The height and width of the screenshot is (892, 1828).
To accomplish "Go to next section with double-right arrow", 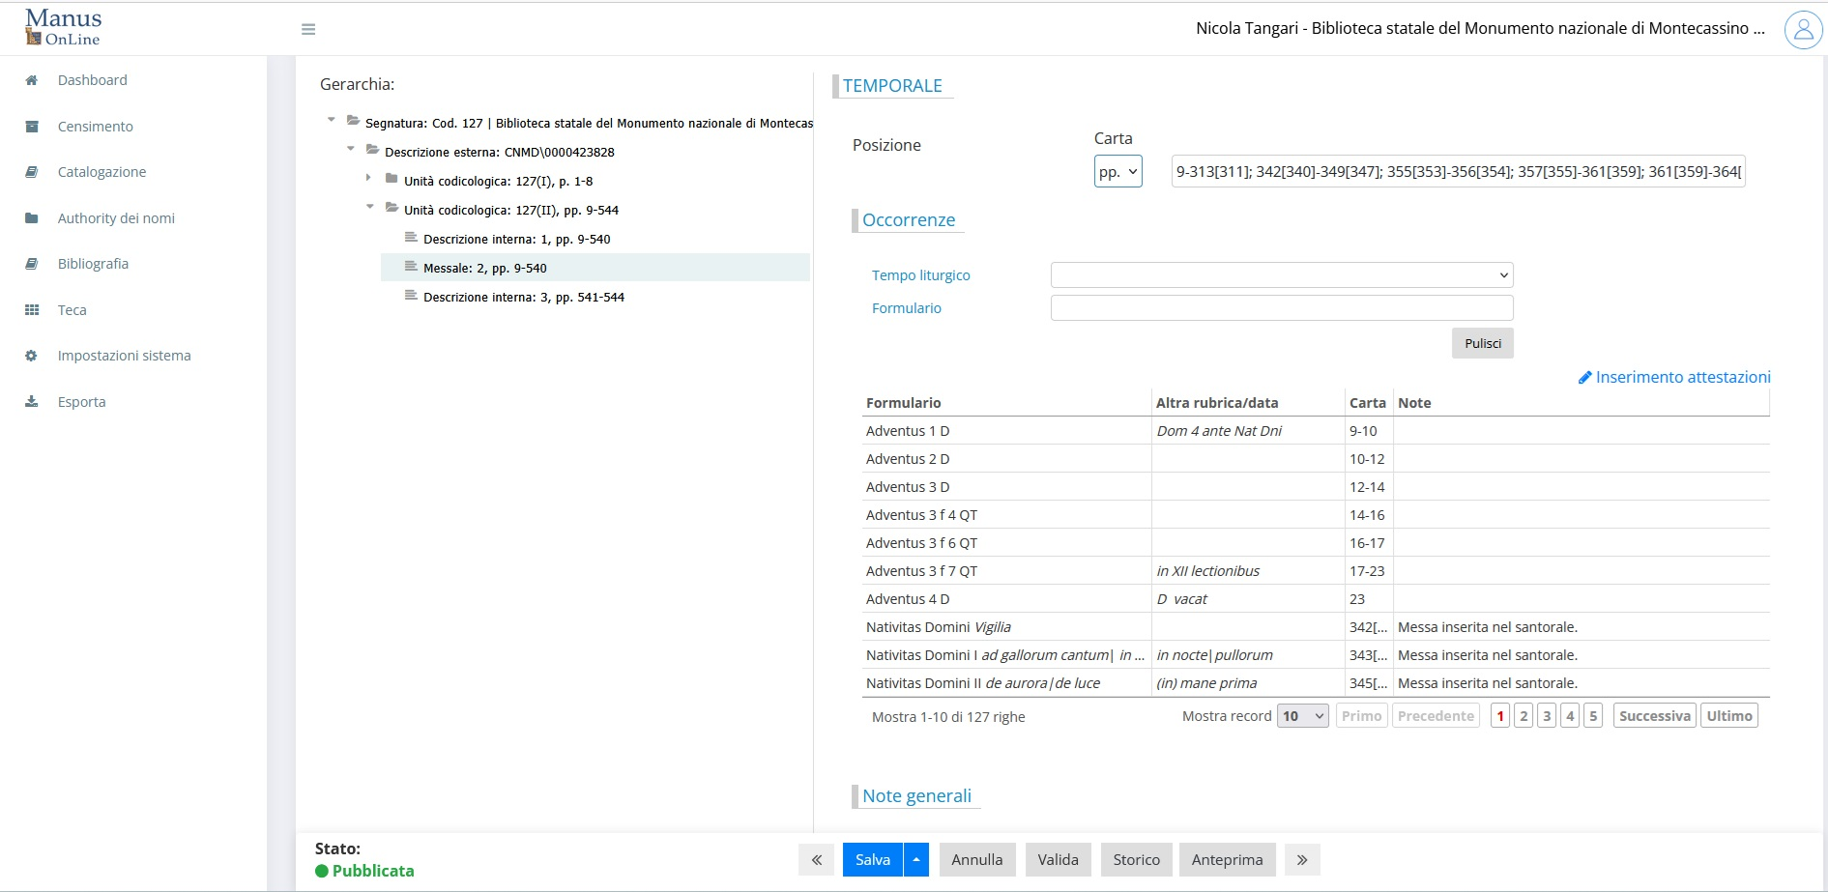I will tap(1302, 860).
